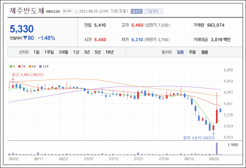The height and width of the screenshot is (168, 246).
Task: Click the 6,858 price axis label
Action: point(228,70)
